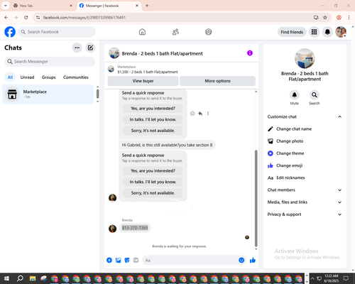Mute conversation with bell icon in sidebar
This screenshot has height=284, width=355.
[x=295, y=95]
